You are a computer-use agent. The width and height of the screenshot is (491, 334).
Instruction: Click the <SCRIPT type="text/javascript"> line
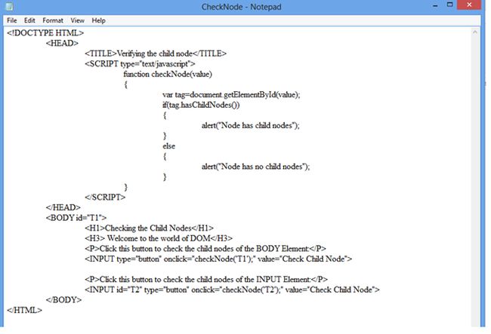(x=140, y=64)
